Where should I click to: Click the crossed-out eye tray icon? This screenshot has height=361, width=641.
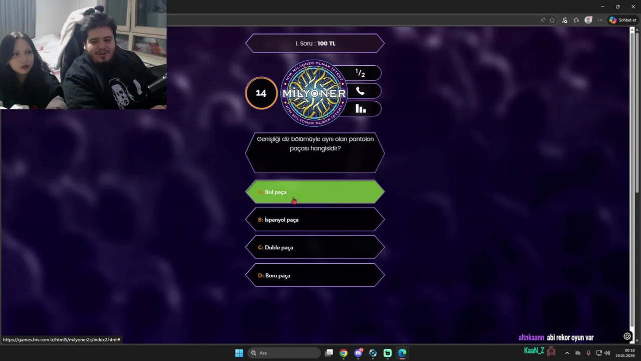tap(578, 353)
